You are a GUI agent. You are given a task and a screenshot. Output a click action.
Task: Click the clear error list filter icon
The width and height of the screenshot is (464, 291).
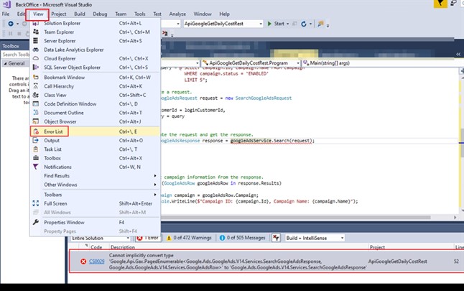pos(276,238)
